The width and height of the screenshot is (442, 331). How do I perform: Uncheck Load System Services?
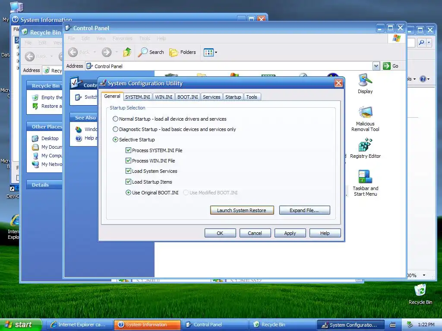click(x=128, y=171)
